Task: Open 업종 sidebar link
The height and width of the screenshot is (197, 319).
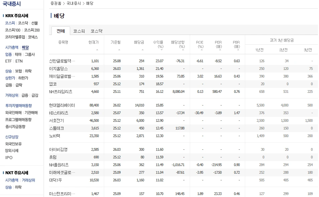Action: coord(8,54)
